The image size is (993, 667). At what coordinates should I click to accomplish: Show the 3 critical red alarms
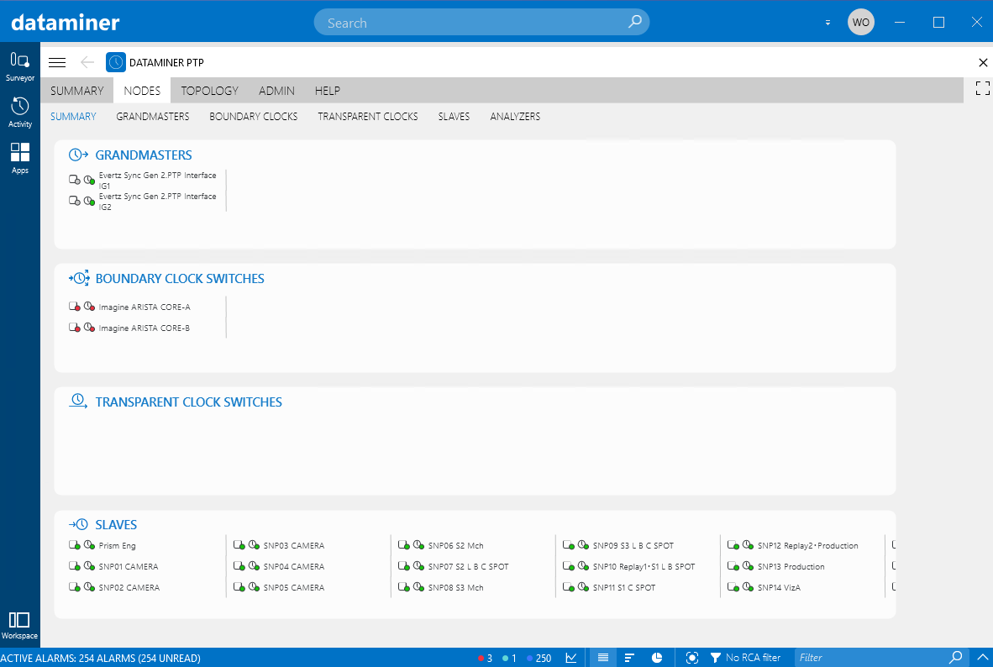[485, 658]
